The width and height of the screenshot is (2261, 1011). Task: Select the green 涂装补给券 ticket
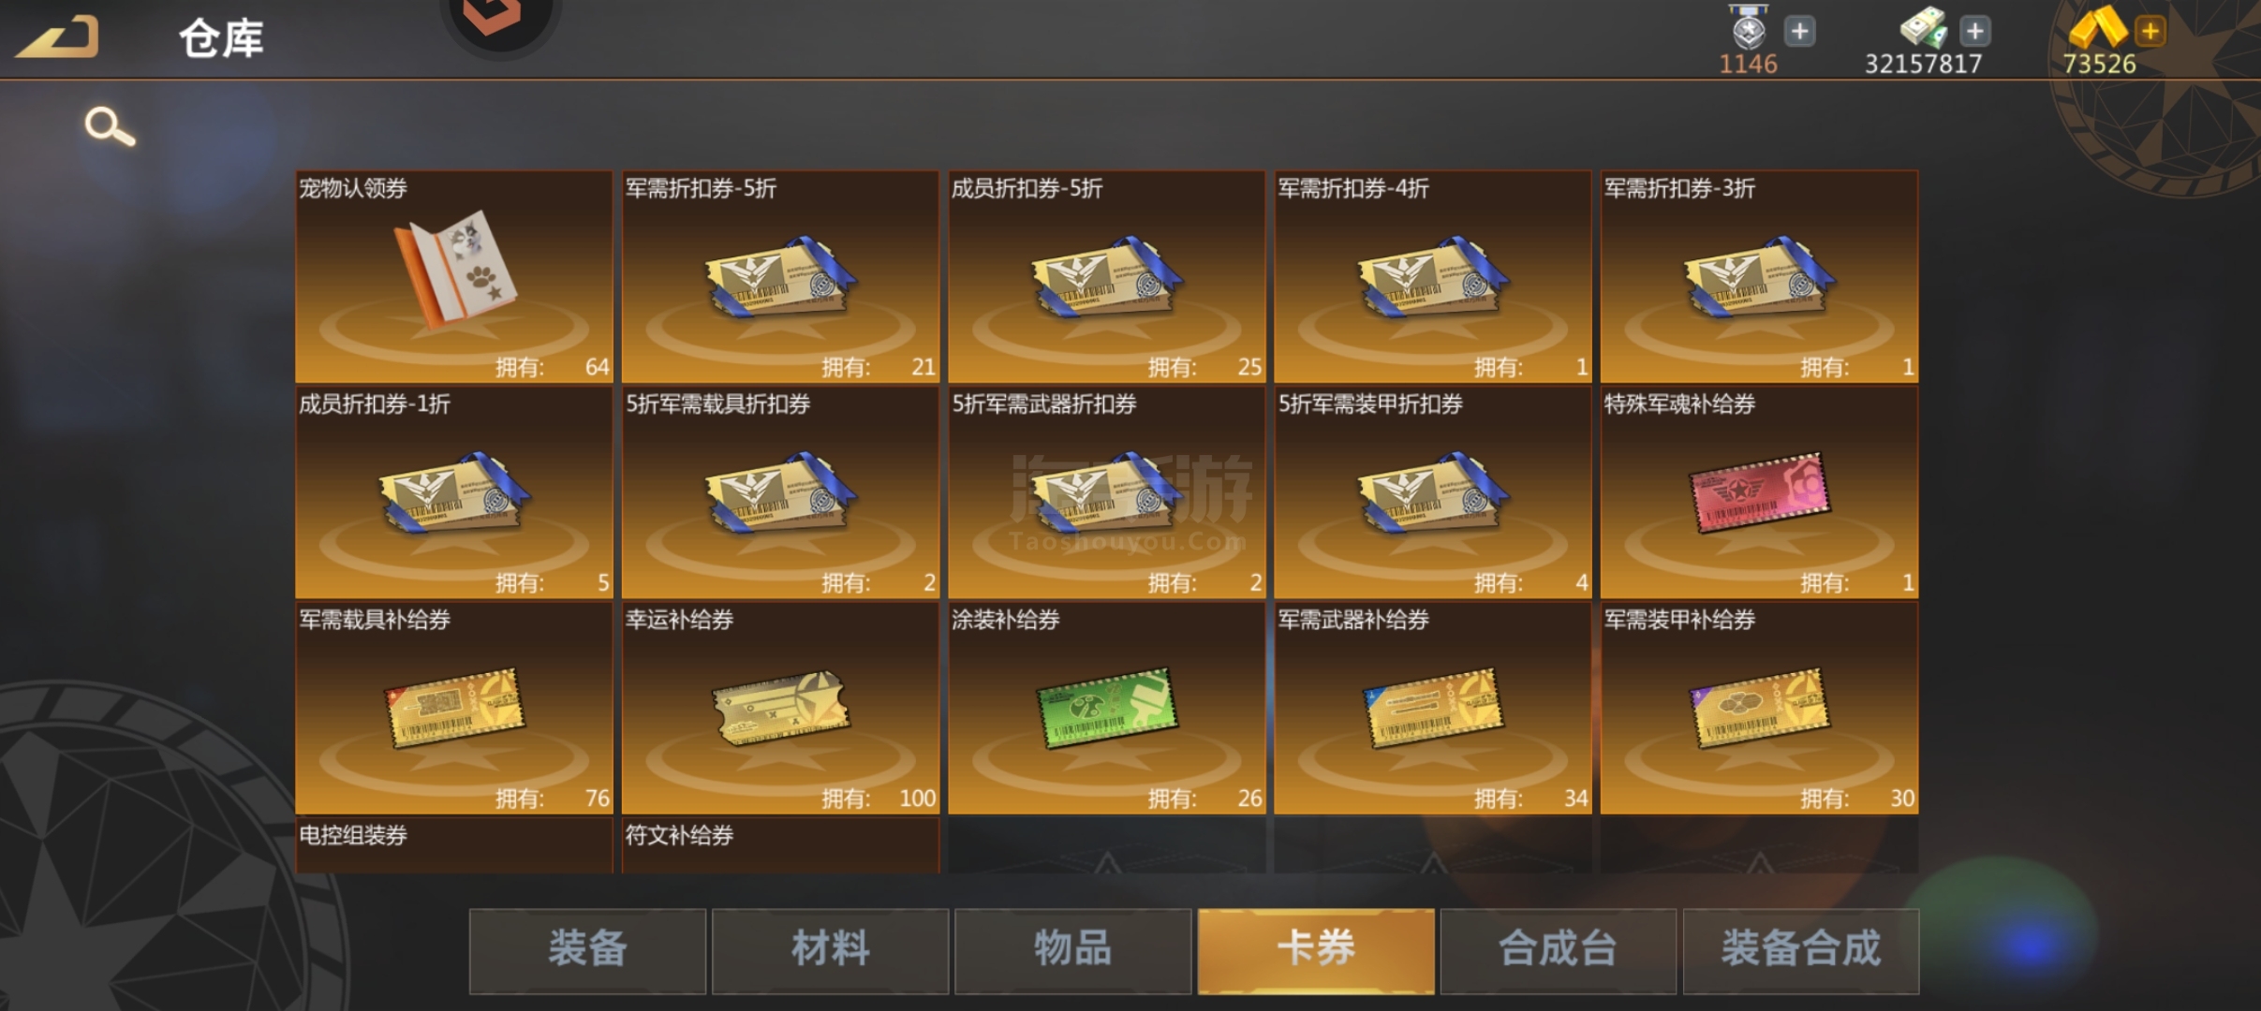coord(1106,708)
